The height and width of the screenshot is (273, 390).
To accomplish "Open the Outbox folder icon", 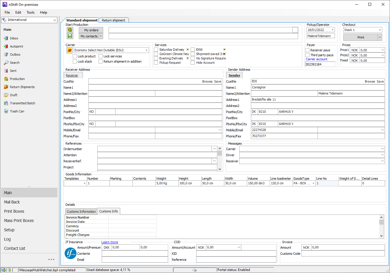I will [6, 54].
